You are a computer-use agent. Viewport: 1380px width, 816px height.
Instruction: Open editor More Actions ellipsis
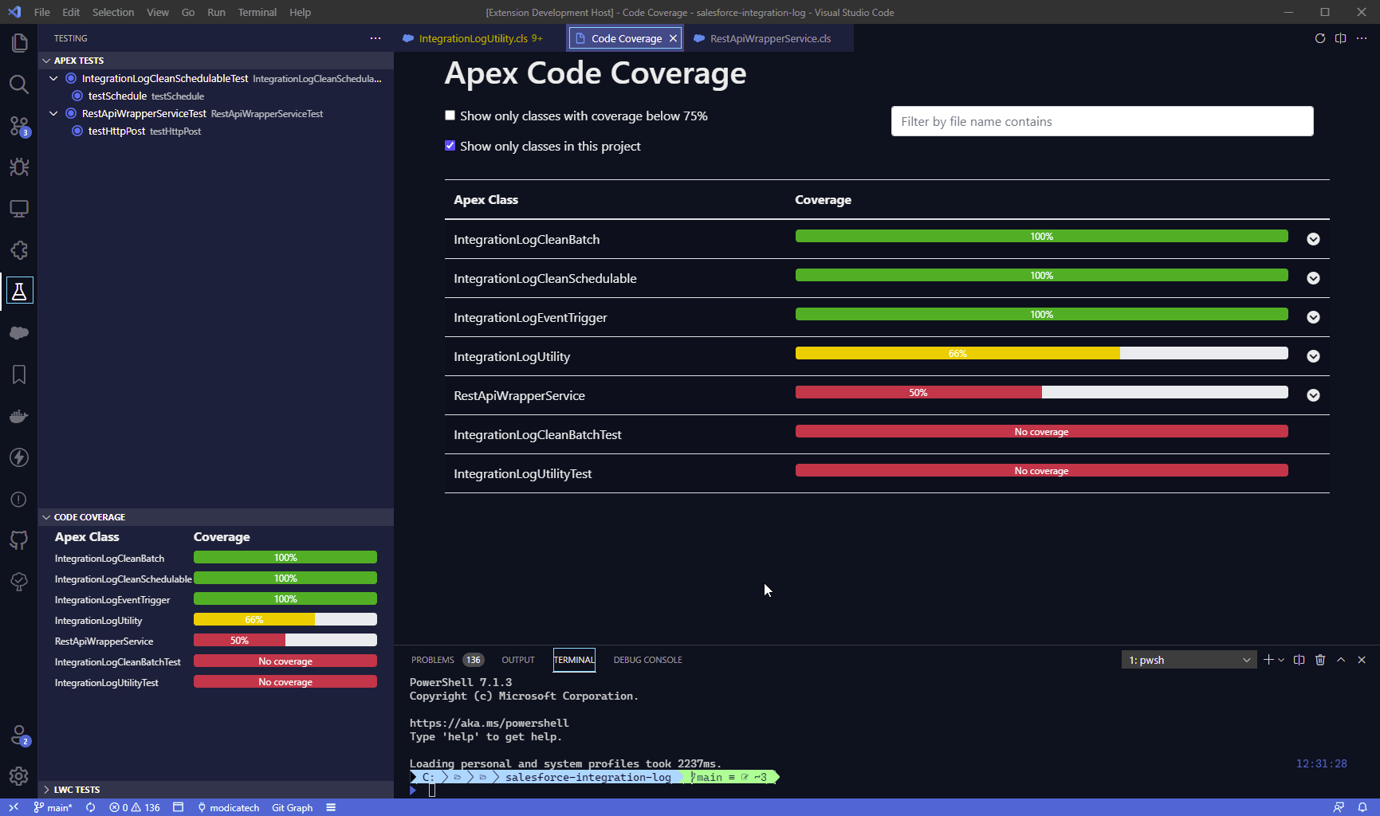tap(1362, 38)
